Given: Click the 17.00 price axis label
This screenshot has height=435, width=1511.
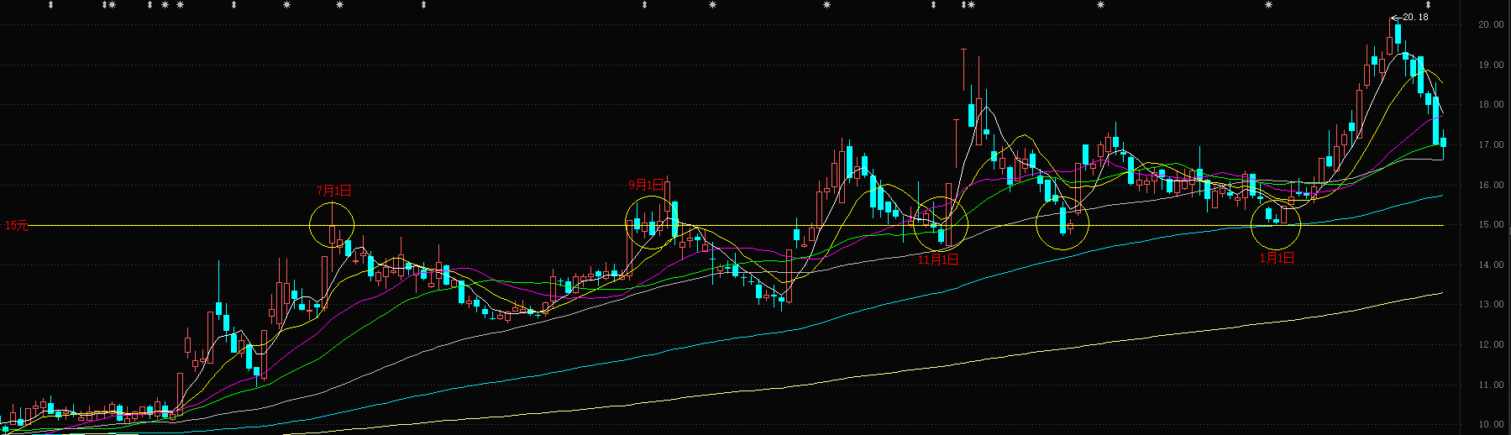Looking at the screenshot, I should tap(1491, 145).
